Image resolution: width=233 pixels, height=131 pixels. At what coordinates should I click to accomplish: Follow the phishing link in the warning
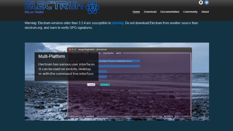[x=118, y=23]
